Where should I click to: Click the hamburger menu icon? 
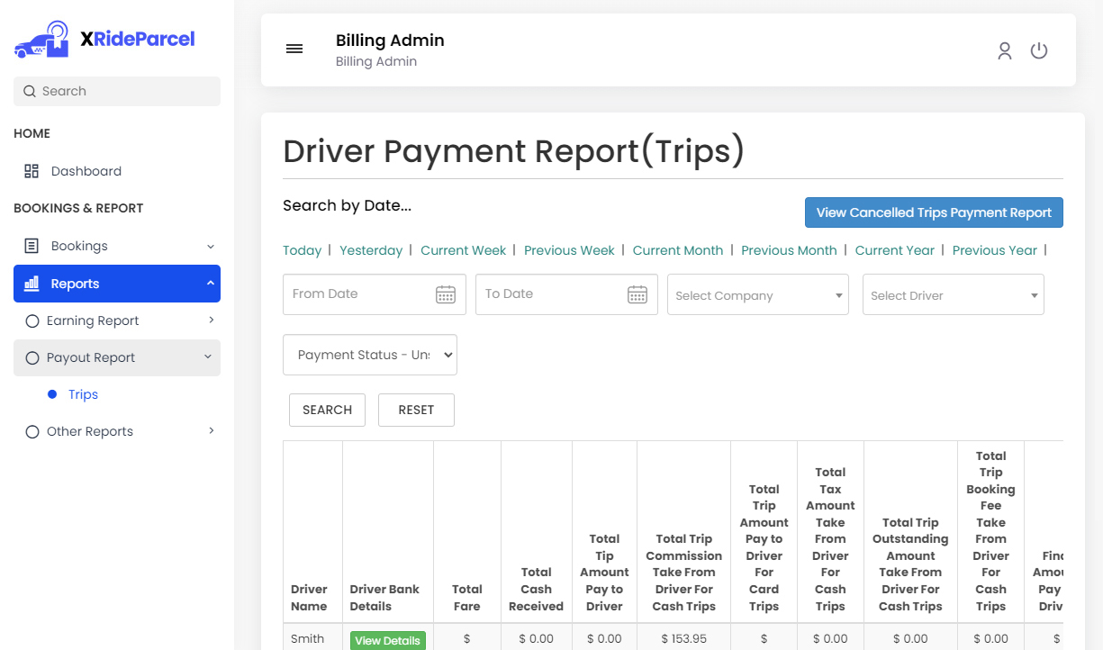(x=294, y=49)
